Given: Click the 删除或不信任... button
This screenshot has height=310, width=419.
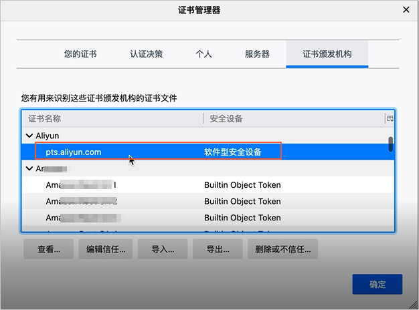Looking at the screenshot, I should [x=282, y=249].
